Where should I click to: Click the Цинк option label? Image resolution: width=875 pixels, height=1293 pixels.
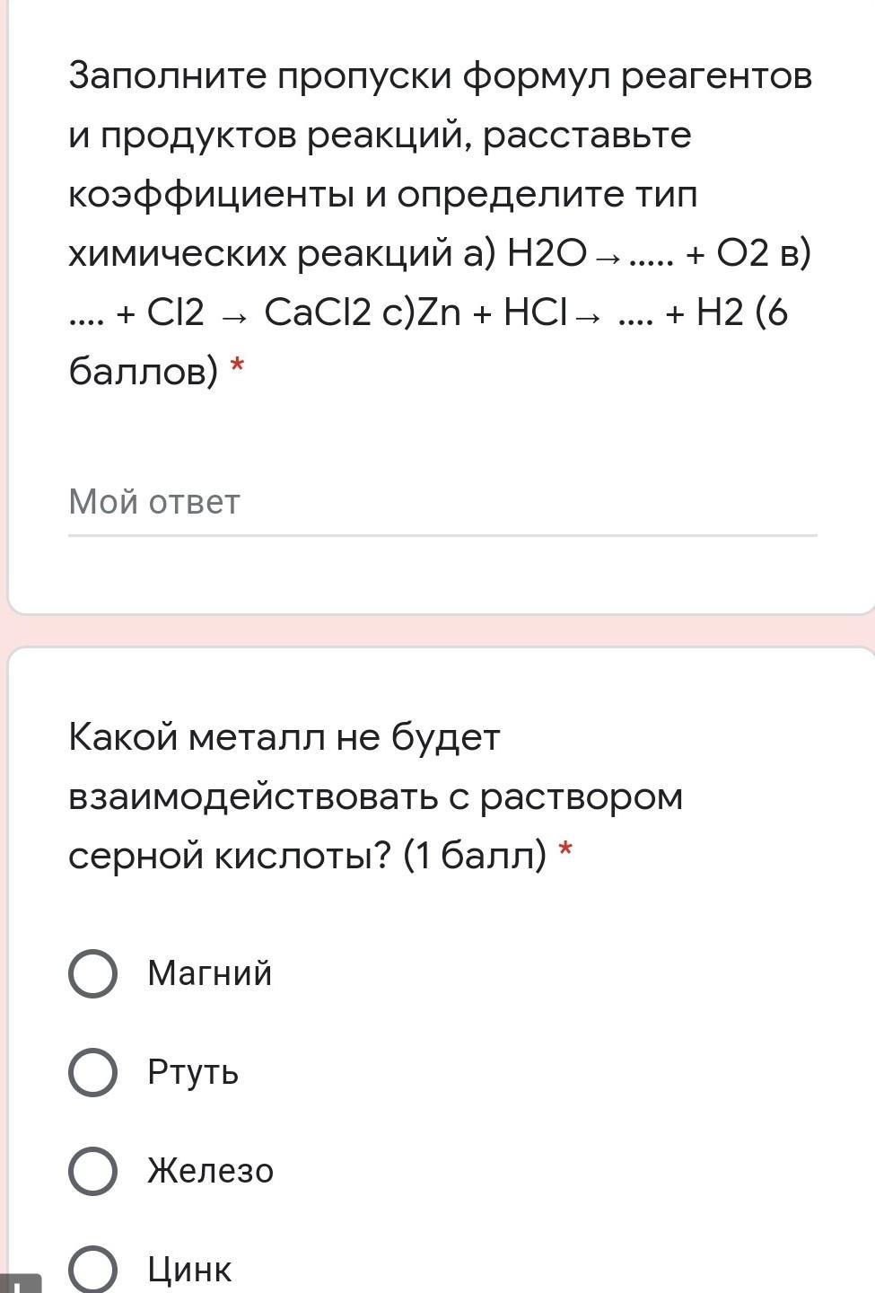(189, 1270)
